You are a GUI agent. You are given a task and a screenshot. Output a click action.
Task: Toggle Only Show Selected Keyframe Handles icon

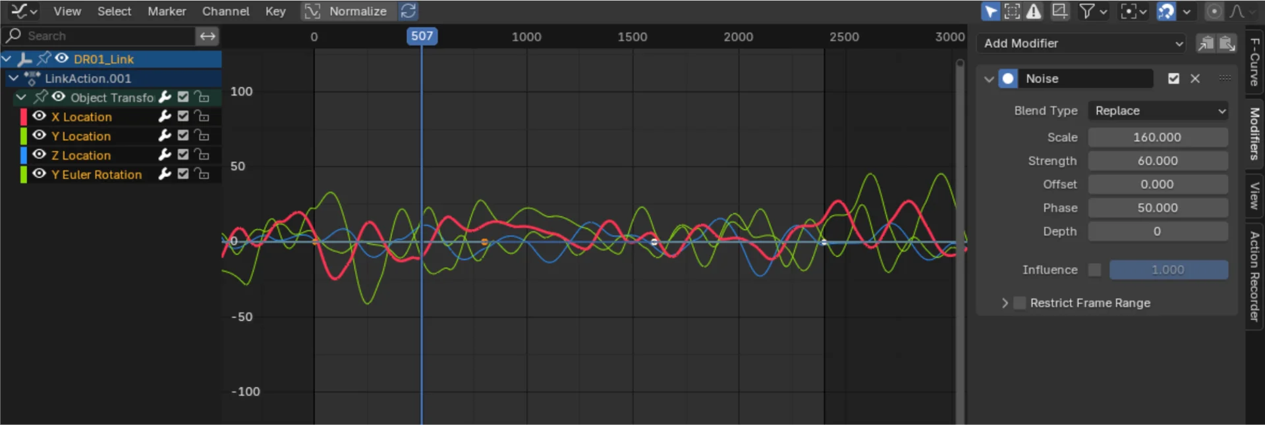click(x=1012, y=11)
